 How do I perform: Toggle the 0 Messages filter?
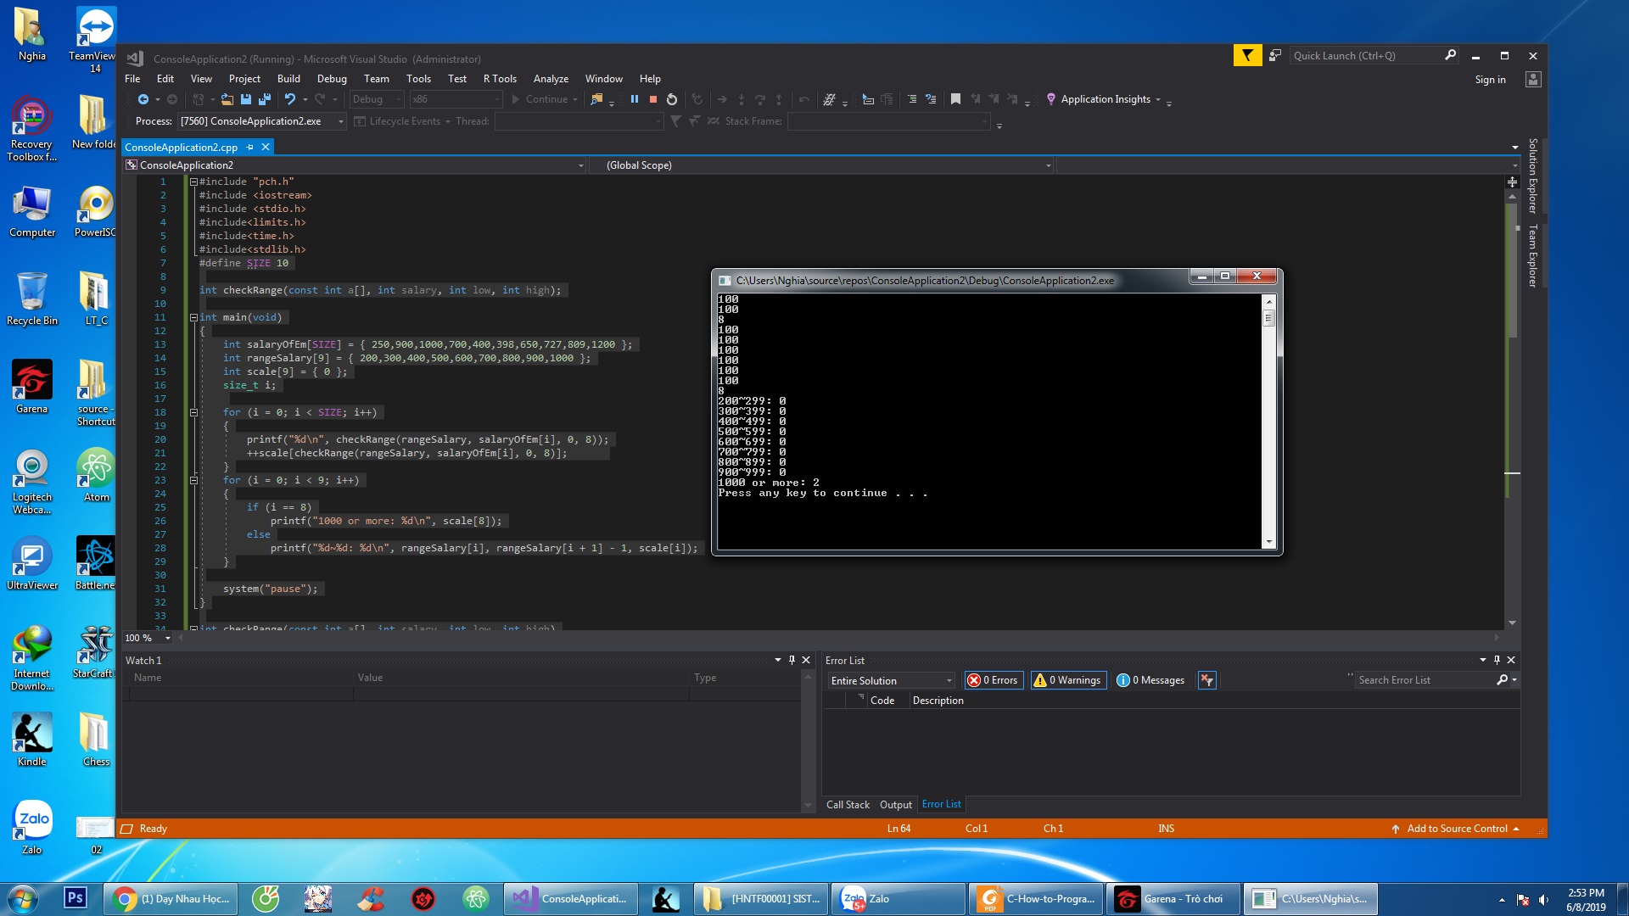point(1150,680)
